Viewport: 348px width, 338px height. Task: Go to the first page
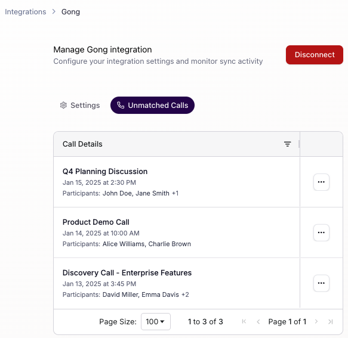click(x=244, y=321)
